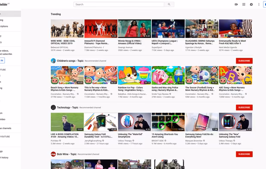
Task: Open the 'Rainbow Ice Pop' video title
Action: click(x=131, y=89)
